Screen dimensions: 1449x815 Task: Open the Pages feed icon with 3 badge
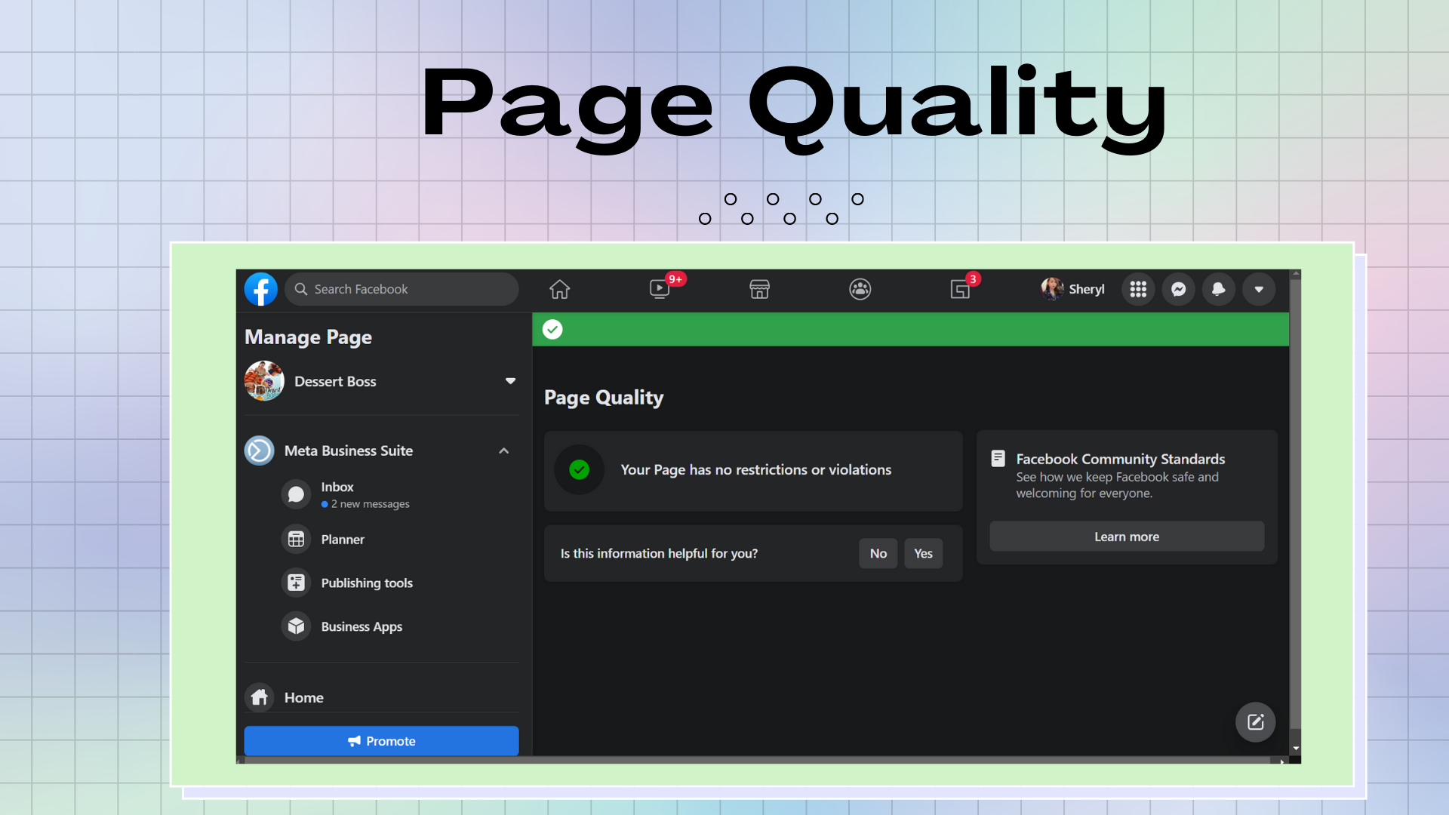960,289
